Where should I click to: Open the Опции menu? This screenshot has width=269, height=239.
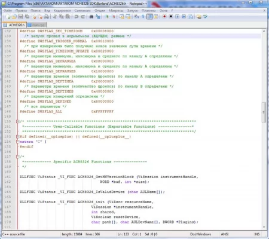pyautogui.click(x=100, y=11)
